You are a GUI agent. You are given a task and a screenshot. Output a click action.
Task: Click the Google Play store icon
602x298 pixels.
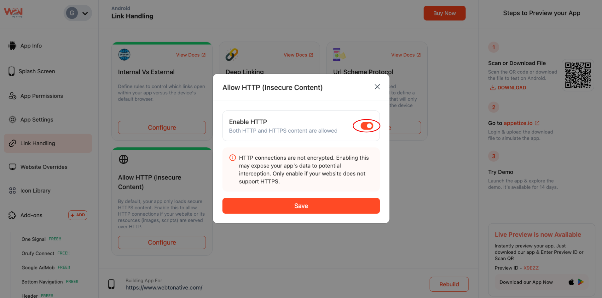point(581,282)
